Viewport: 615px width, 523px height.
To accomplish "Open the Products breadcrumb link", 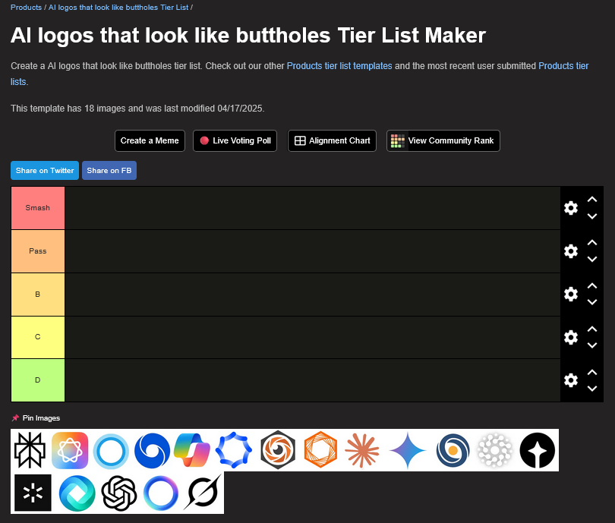I will click(26, 7).
